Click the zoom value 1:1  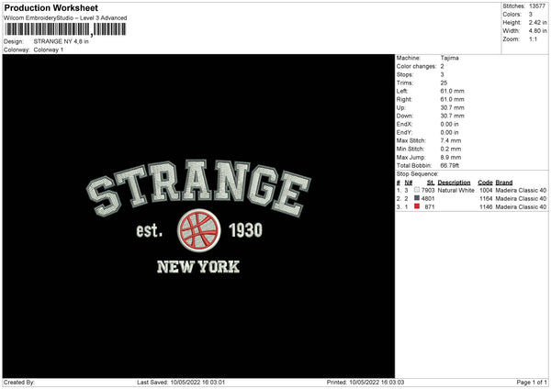[533, 39]
